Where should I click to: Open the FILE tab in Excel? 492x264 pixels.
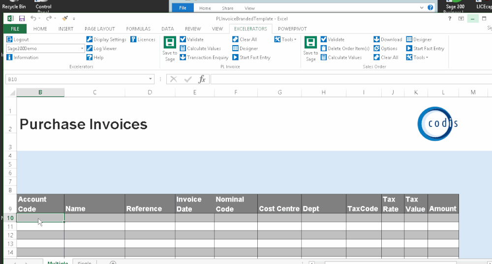tap(15, 29)
